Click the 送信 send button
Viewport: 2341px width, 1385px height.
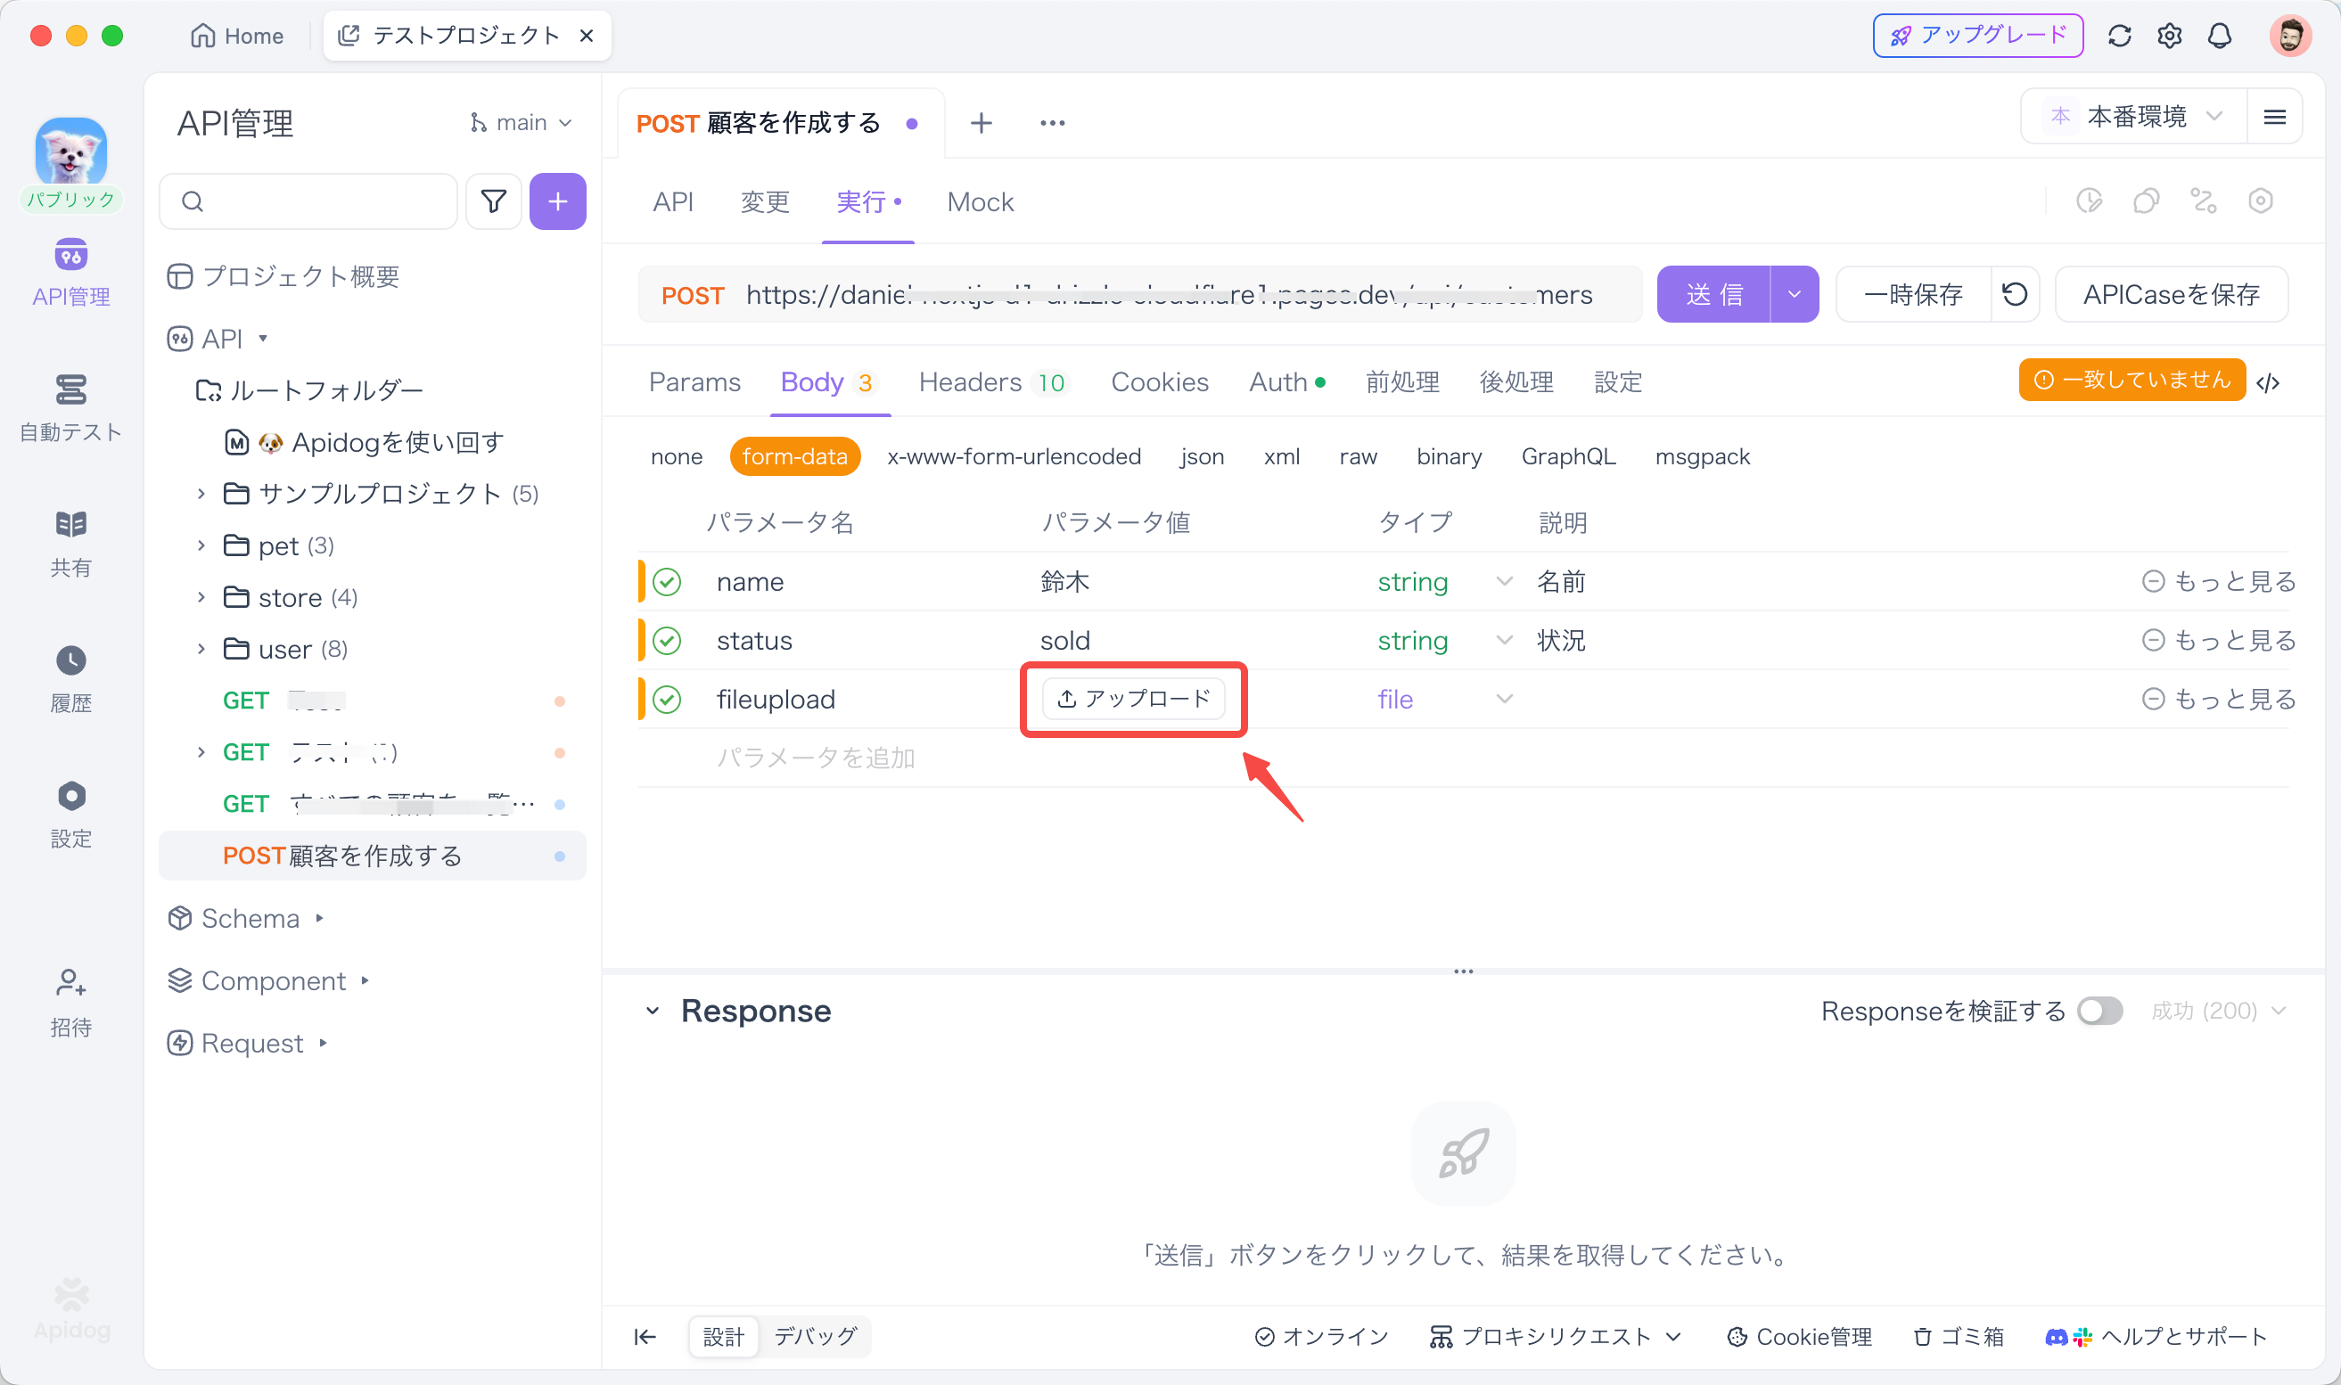[1713, 294]
